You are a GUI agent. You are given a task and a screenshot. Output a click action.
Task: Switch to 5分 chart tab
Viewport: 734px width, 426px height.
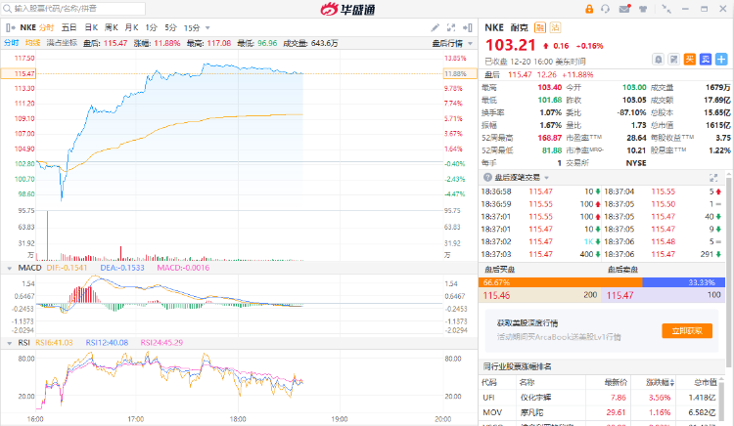click(x=171, y=27)
